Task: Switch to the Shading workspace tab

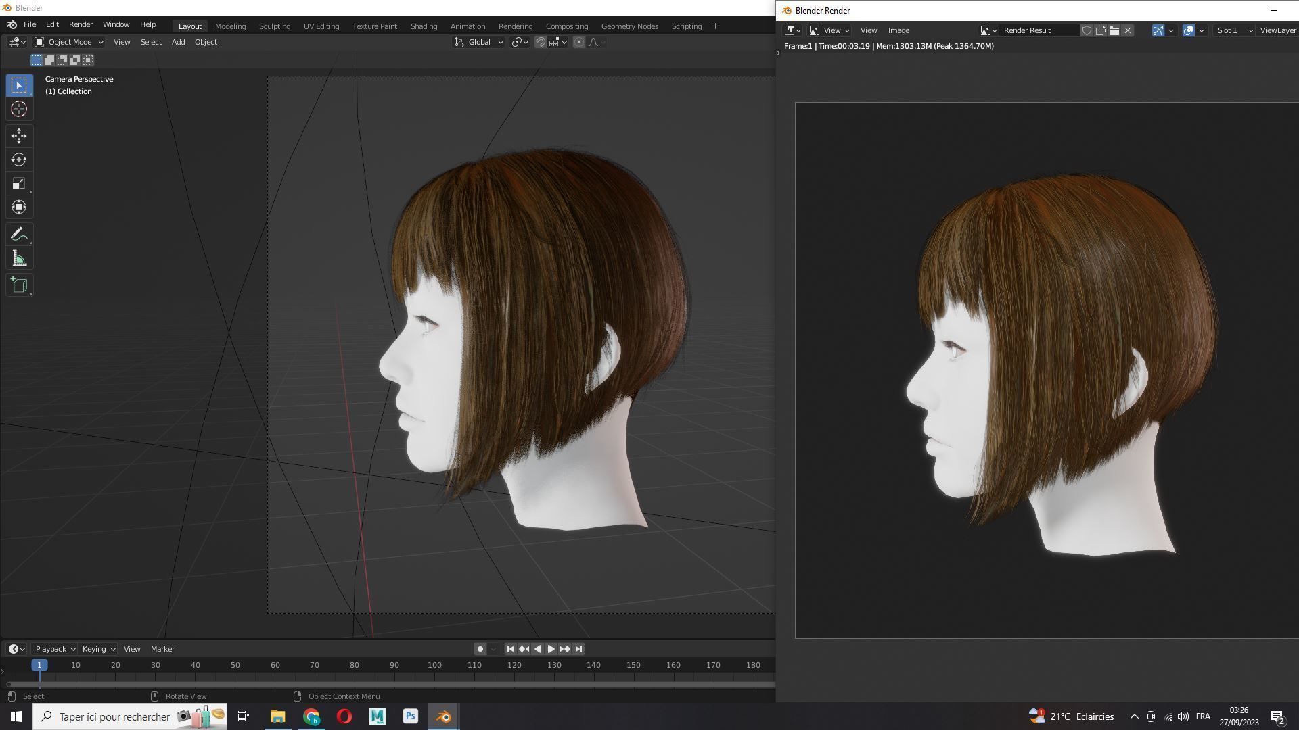Action: pyautogui.click(x=424, y=26)
